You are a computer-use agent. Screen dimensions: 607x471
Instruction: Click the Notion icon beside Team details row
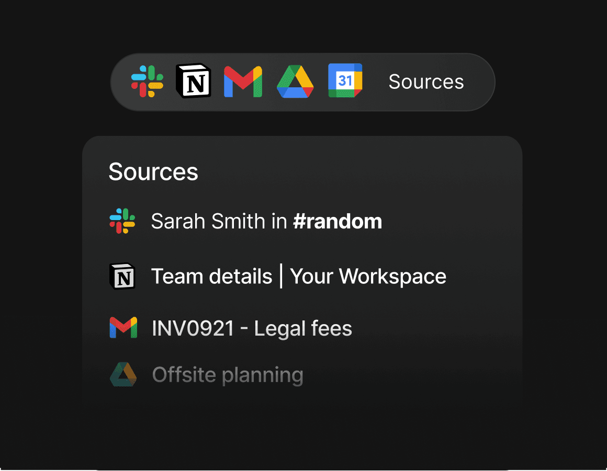click(122, 276)
